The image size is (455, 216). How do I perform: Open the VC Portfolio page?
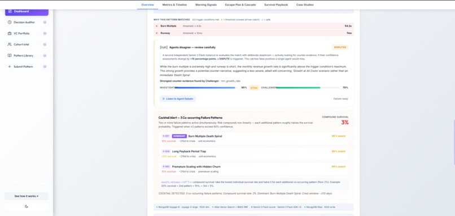(27, 33)
